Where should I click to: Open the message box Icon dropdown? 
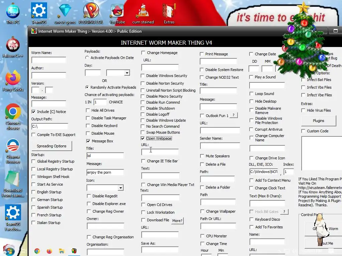[121, 188]
